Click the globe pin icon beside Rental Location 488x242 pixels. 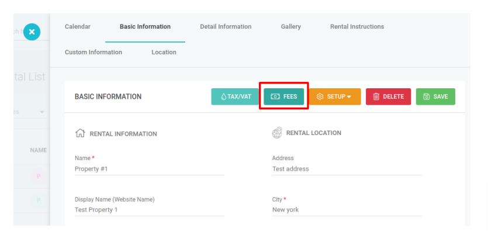click(x=277, y=133)
